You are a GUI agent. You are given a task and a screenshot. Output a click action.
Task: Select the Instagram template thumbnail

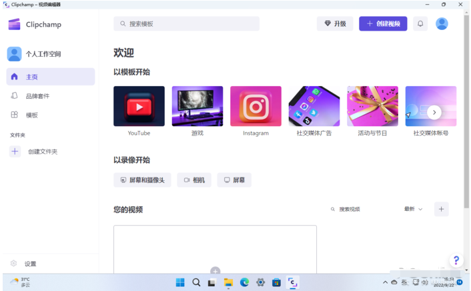pyautogui.click(x=256, y=106)
